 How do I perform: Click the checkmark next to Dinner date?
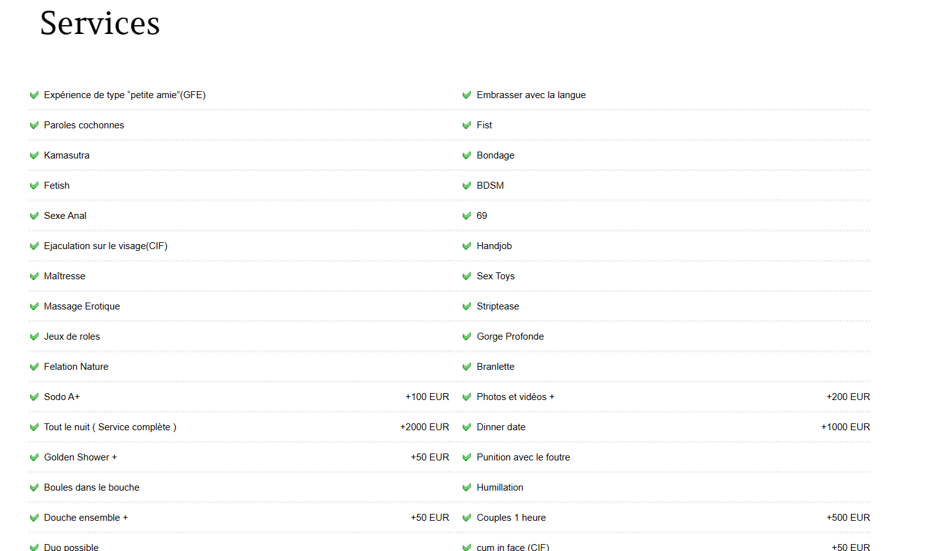(467, 427)
